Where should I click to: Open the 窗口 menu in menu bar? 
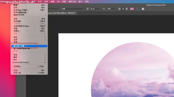click(x=80, y=2)
